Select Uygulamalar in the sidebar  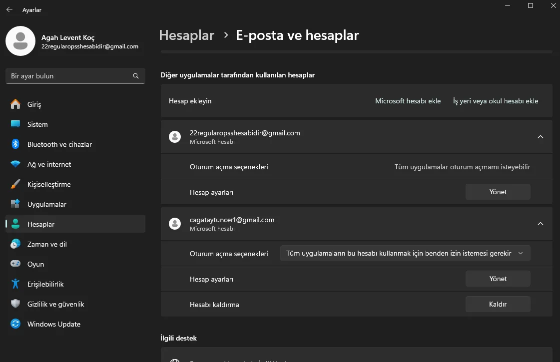(46, 204)
